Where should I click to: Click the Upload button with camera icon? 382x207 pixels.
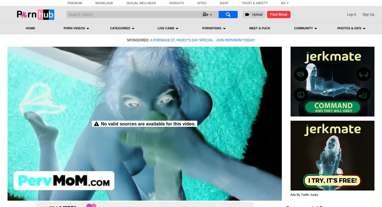pyautogui.click(x=254, y=15)
